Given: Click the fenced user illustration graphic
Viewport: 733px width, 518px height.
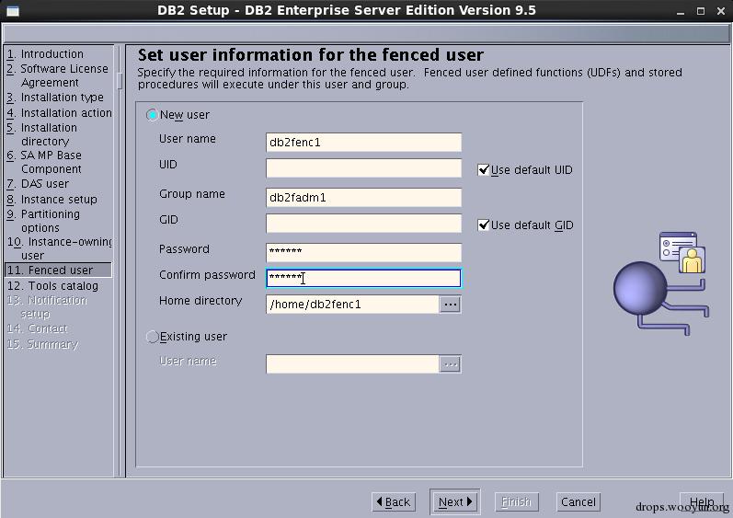Looking at the screenshot, I should coord(661,282).
